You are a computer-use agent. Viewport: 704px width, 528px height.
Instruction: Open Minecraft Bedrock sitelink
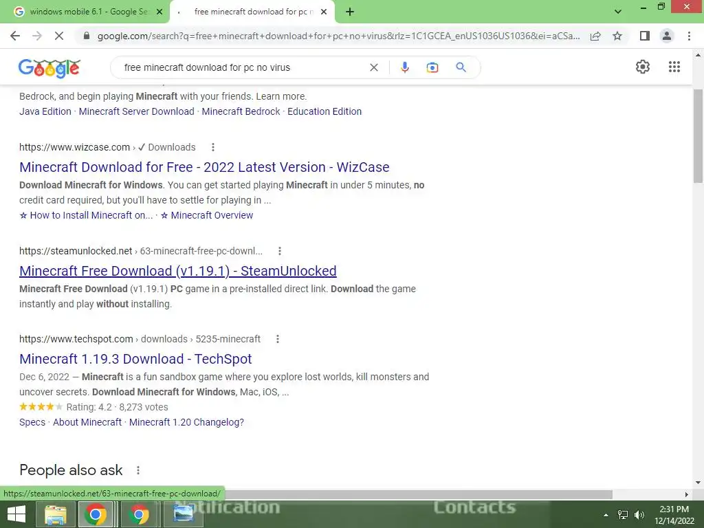point(241,111)
